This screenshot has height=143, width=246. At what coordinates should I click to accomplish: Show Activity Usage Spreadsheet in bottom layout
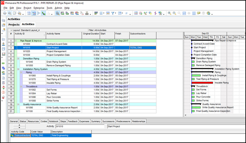62,13
